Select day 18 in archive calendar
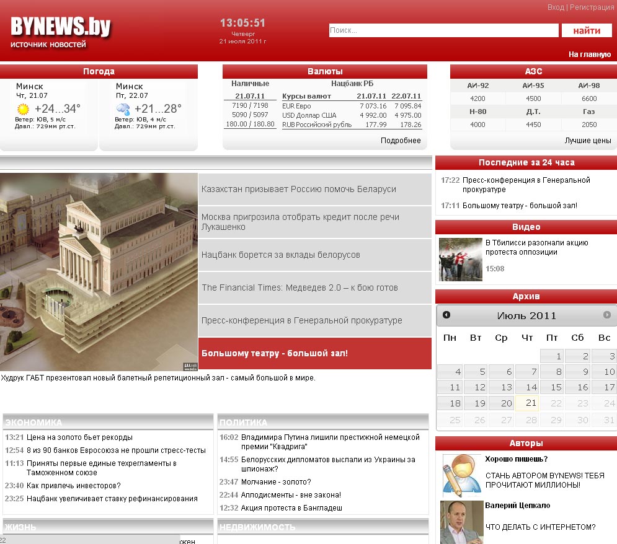Image resolution: width=617 pixels, height=544 pixels. click(x=450, y=403)
